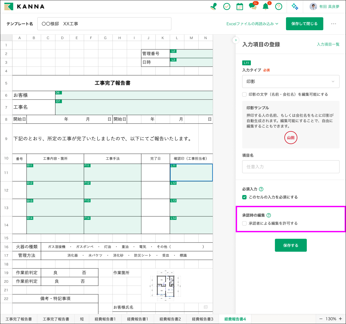Click the 項目名 input field
This screenshot has width=346, height=324.
(x=291, y=167)
